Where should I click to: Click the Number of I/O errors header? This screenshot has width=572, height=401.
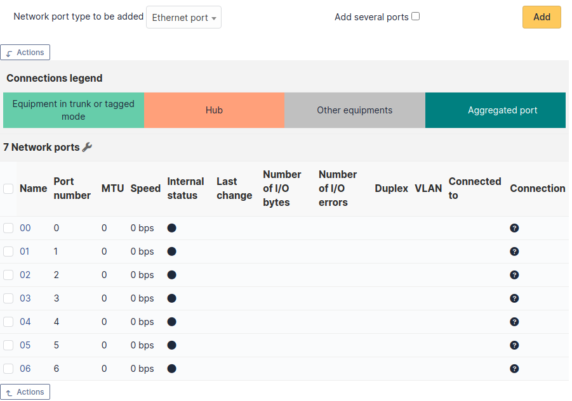click(x=338, y=189)
